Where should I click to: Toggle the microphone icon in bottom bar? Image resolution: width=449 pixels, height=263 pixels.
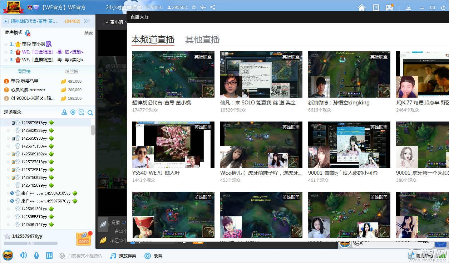coord(36,255)
